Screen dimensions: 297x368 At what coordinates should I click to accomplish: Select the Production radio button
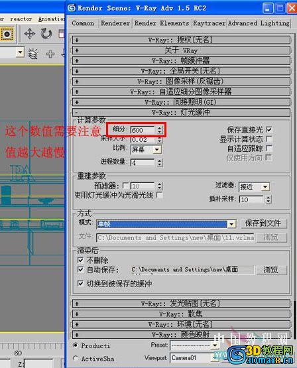click(x=75, y=345)
